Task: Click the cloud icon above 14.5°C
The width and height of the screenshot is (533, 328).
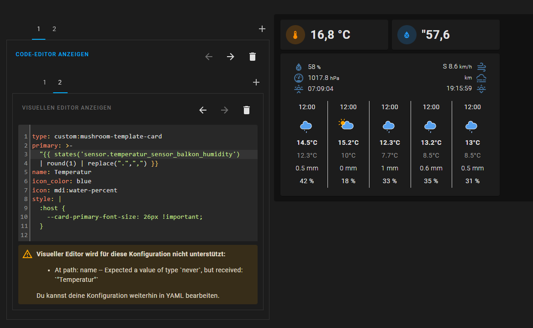Action: tap(306, 126)
